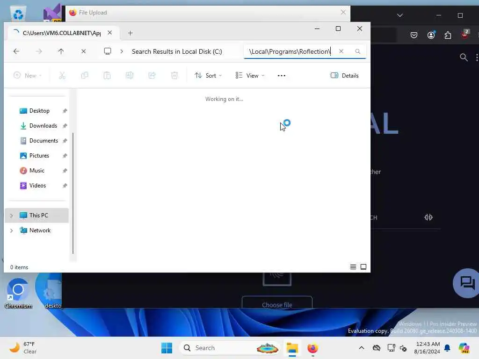479x359 pixels.
Task: Click the search magnifier on the Firefox web page
Action: (x=464, y=57)
